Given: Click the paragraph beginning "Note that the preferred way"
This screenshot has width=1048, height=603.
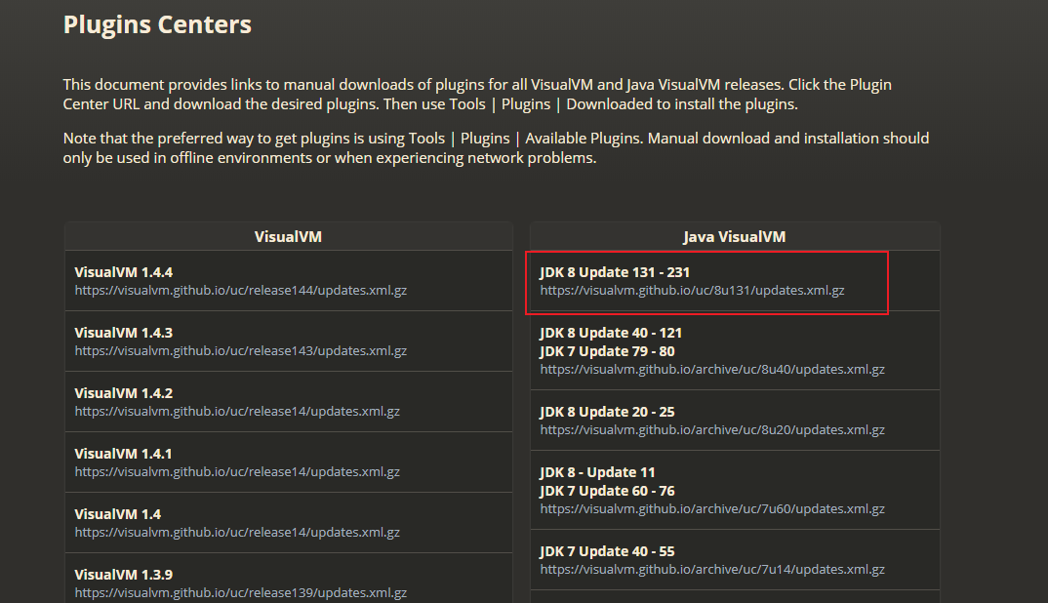Looking at the screenshot, I should 496,147.
